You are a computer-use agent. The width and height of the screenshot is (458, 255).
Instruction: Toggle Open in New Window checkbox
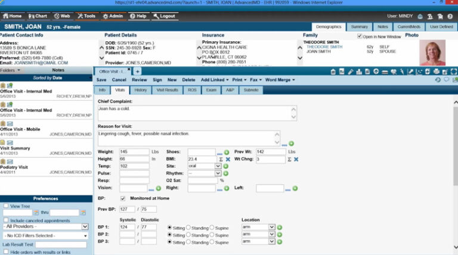point(360,36)
